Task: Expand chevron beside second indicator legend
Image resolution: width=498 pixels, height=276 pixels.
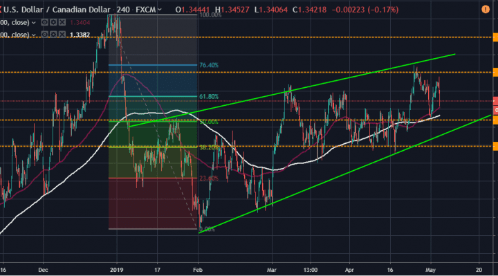Action: 33,35
